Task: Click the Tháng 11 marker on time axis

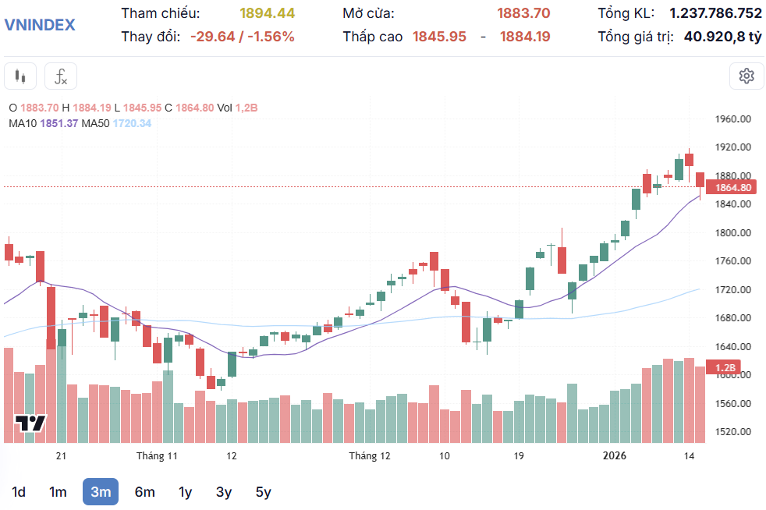Action: click(x=157, y=455)
